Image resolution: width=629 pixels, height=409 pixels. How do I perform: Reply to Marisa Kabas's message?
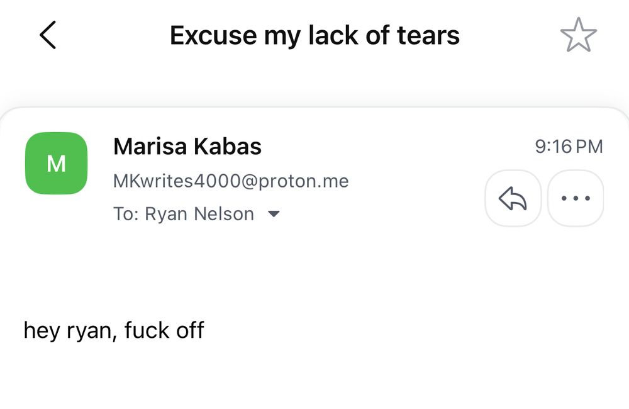[x=513, y=198]
